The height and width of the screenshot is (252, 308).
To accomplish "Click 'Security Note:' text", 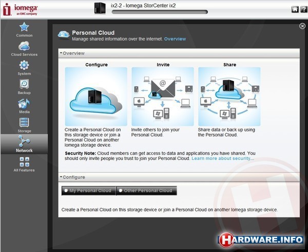I will (x=81, y=153).
